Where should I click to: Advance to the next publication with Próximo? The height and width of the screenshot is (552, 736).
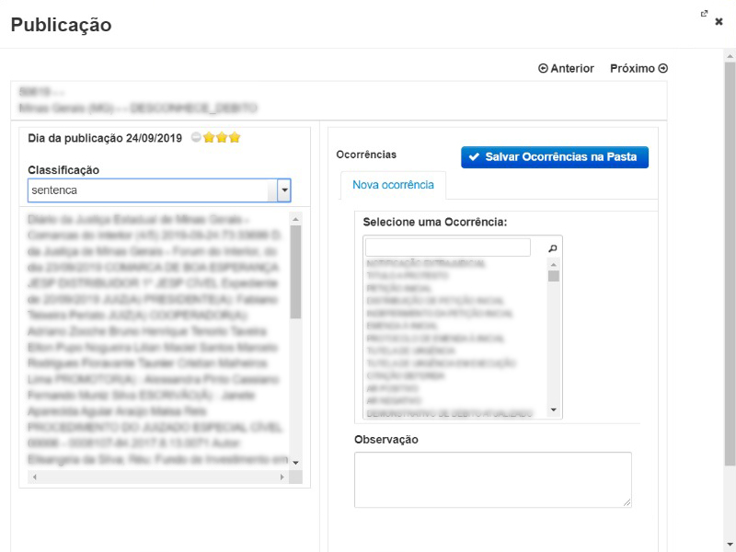[x=638, y=68]
